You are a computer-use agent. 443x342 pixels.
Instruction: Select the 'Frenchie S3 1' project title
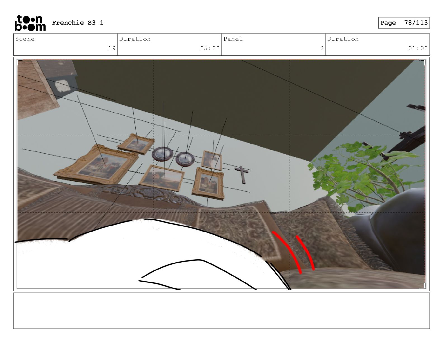[78, 23]
